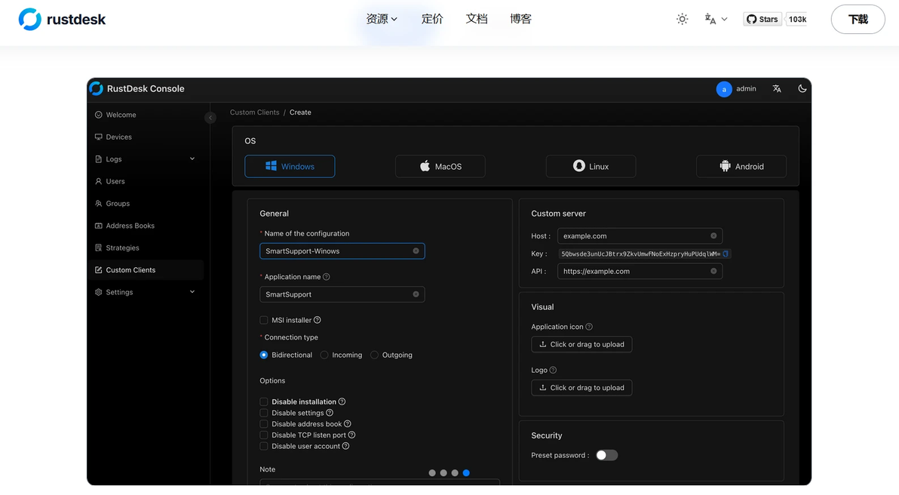Open Address Books in the sidebar

(x=146, y=226)
